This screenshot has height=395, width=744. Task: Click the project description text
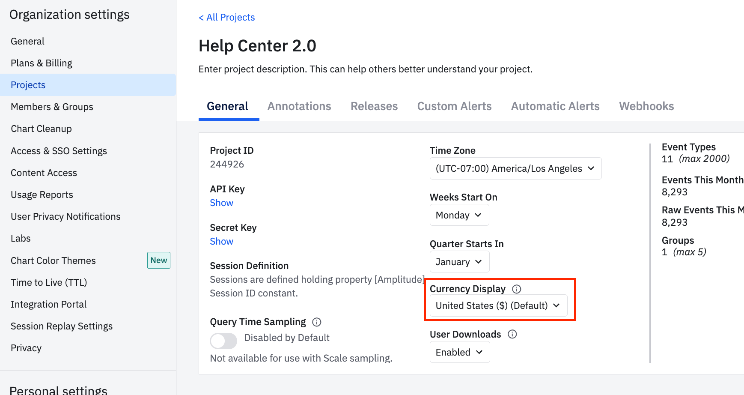(365, 69)
